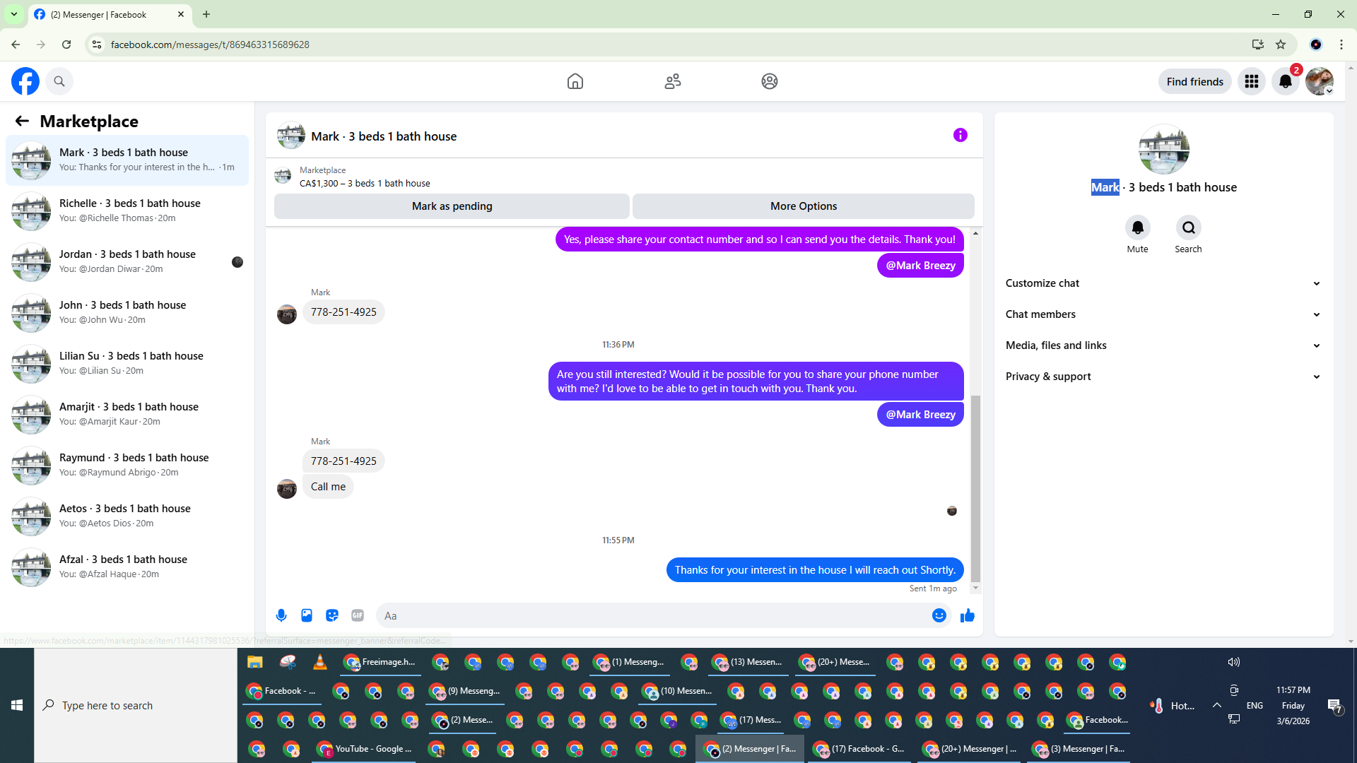
Task: Mute this conversation with the bell
Action: coord(1137,227)
